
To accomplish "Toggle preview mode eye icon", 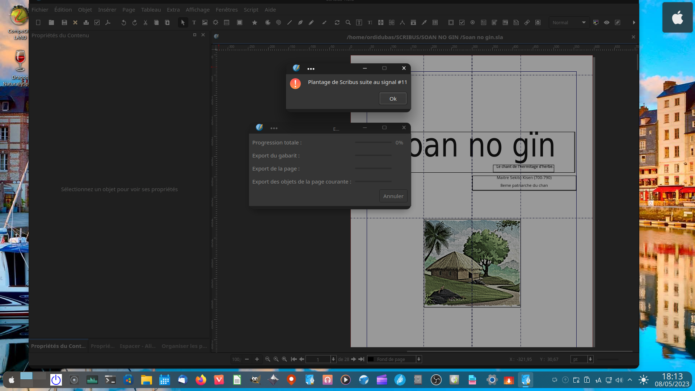I will click(607, 22).
